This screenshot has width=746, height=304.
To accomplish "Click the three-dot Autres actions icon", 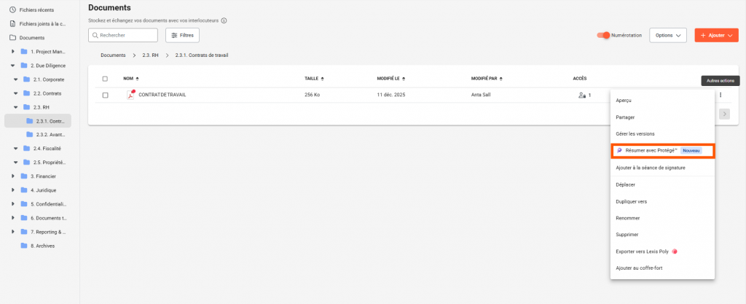I will pos(720,95).
